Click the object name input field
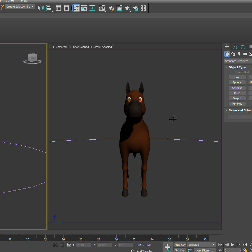252x252 pixels. tap(240, 117)
